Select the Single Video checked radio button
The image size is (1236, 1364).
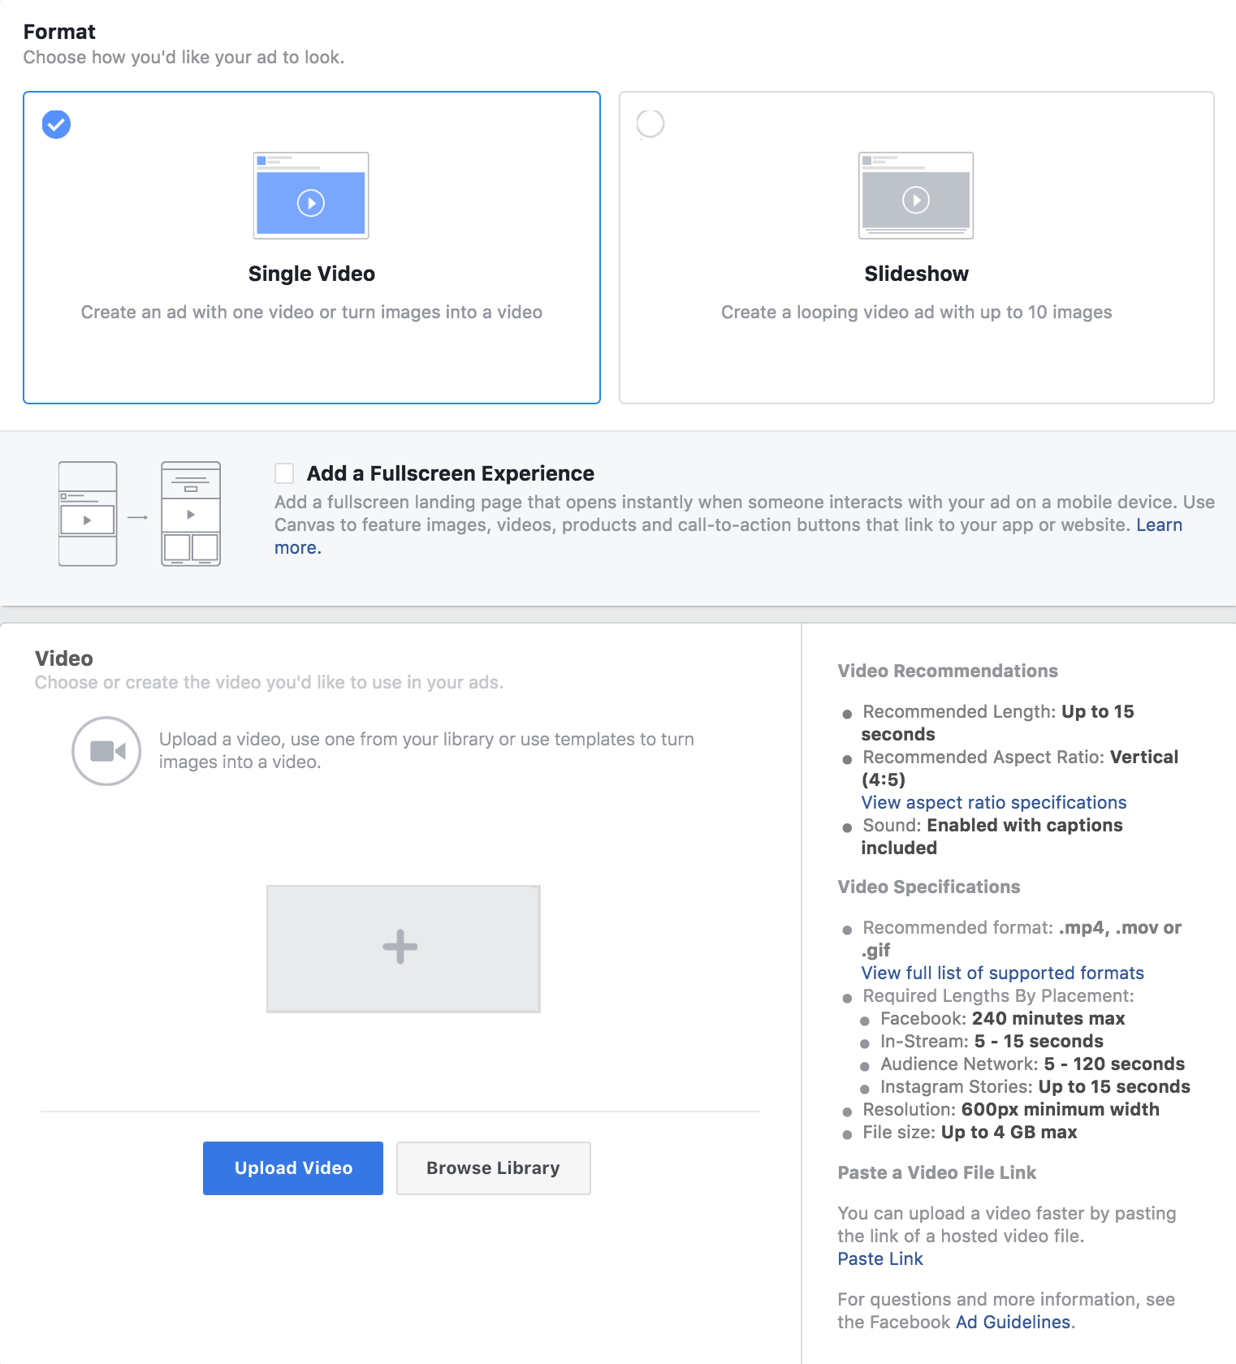click(56, 124)
